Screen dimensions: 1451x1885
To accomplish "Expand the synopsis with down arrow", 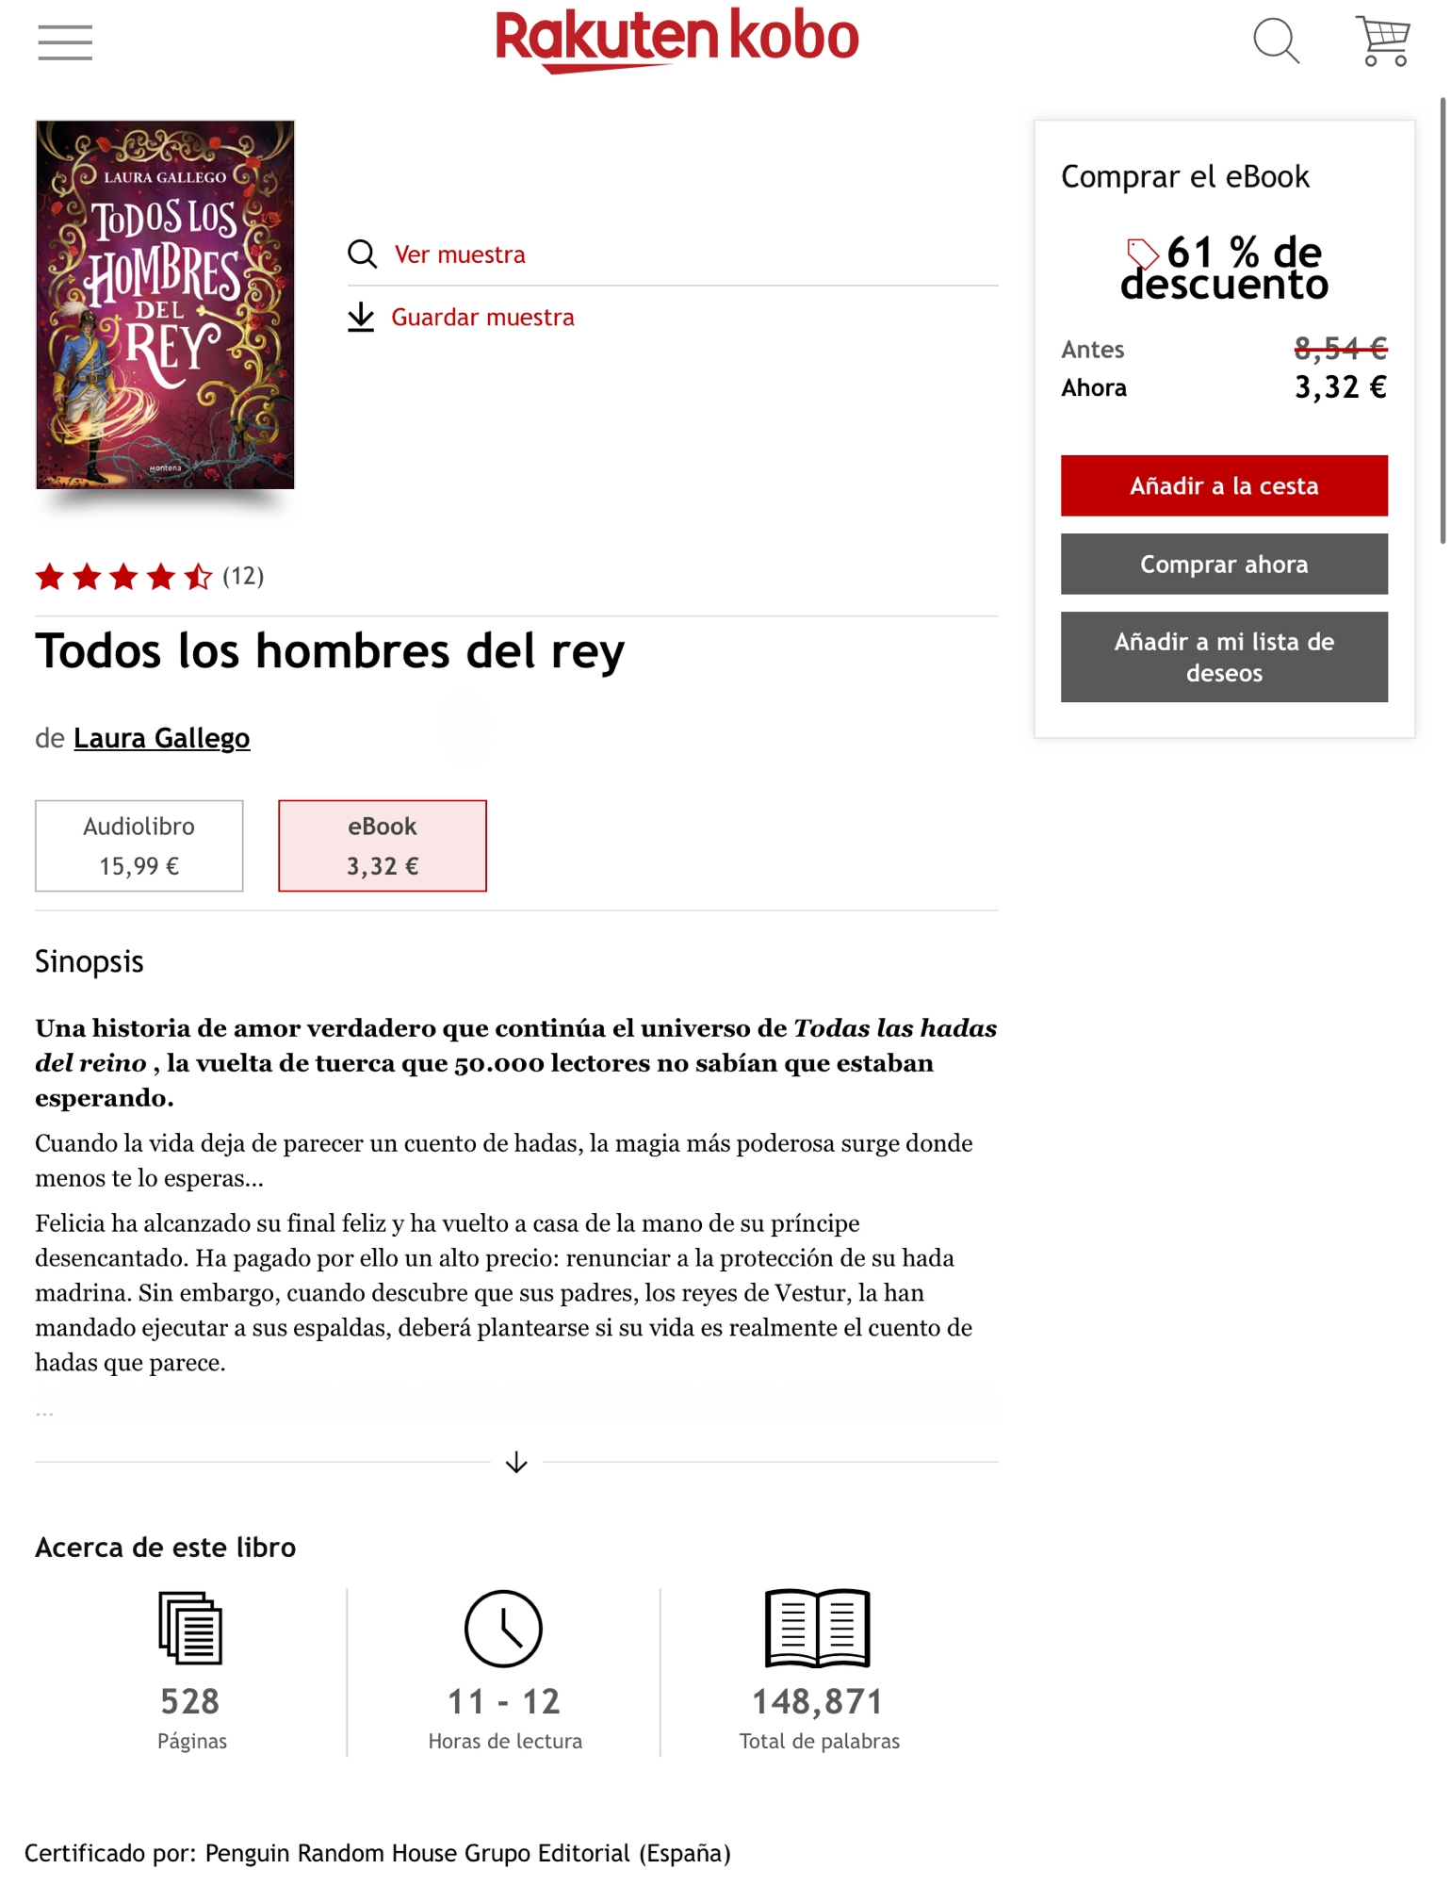I will (x=516, y=1462).
